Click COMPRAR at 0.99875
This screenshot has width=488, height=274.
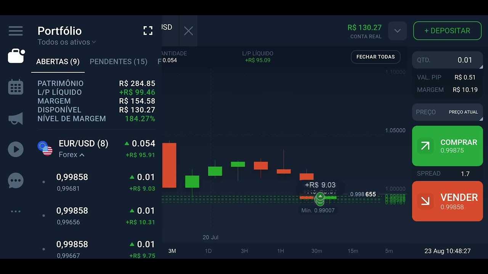[x=448, y=146]
